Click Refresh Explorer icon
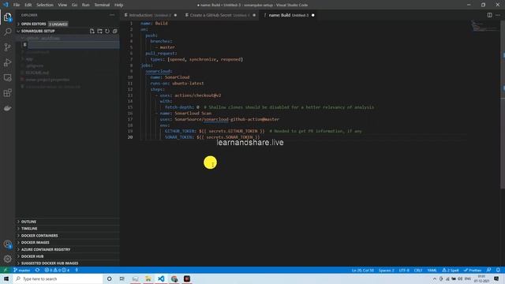505x284 pixels. click(x=107, y=32)
